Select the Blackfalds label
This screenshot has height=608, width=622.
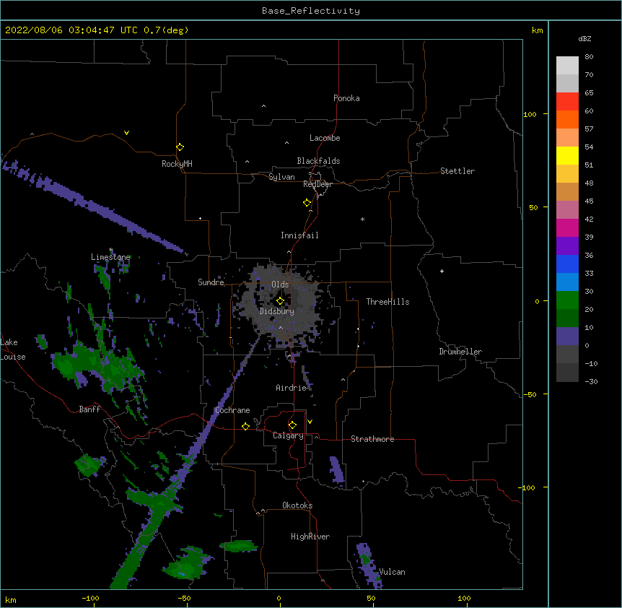(x=318, y=161)
